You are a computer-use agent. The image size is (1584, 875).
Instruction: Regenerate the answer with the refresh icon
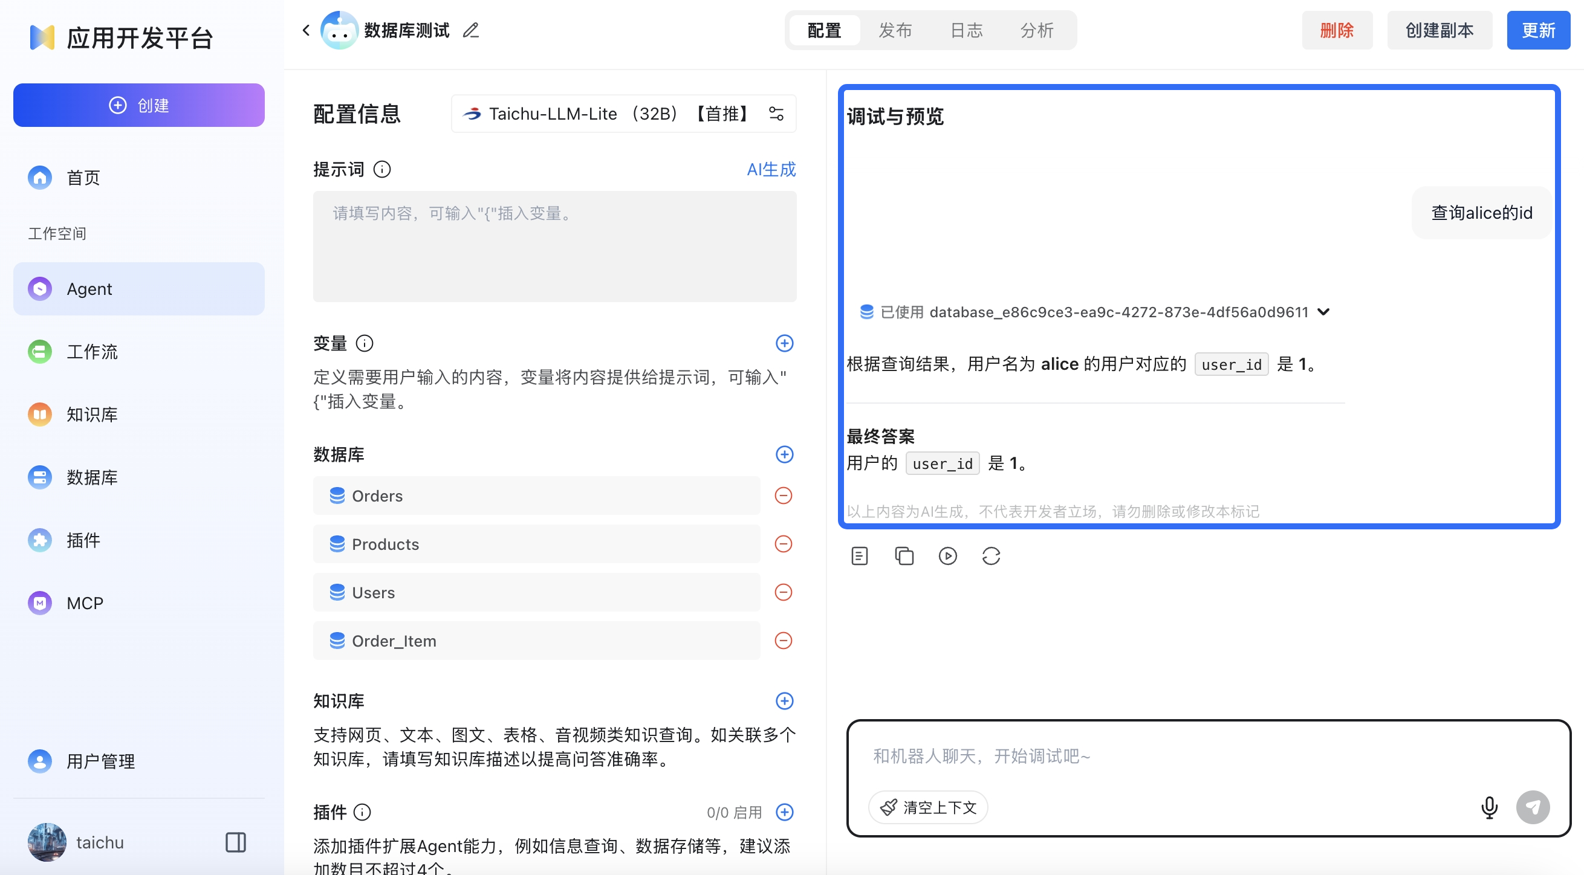pos(992,555)
